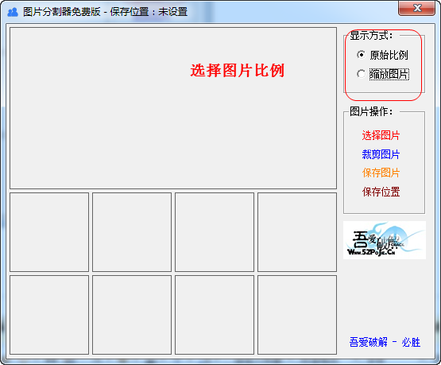Click the third thumbnail box in the bottom row
441x365 pixels.
point(215,315)
